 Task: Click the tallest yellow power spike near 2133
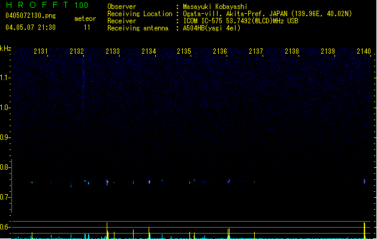click(x=107, y=230)
